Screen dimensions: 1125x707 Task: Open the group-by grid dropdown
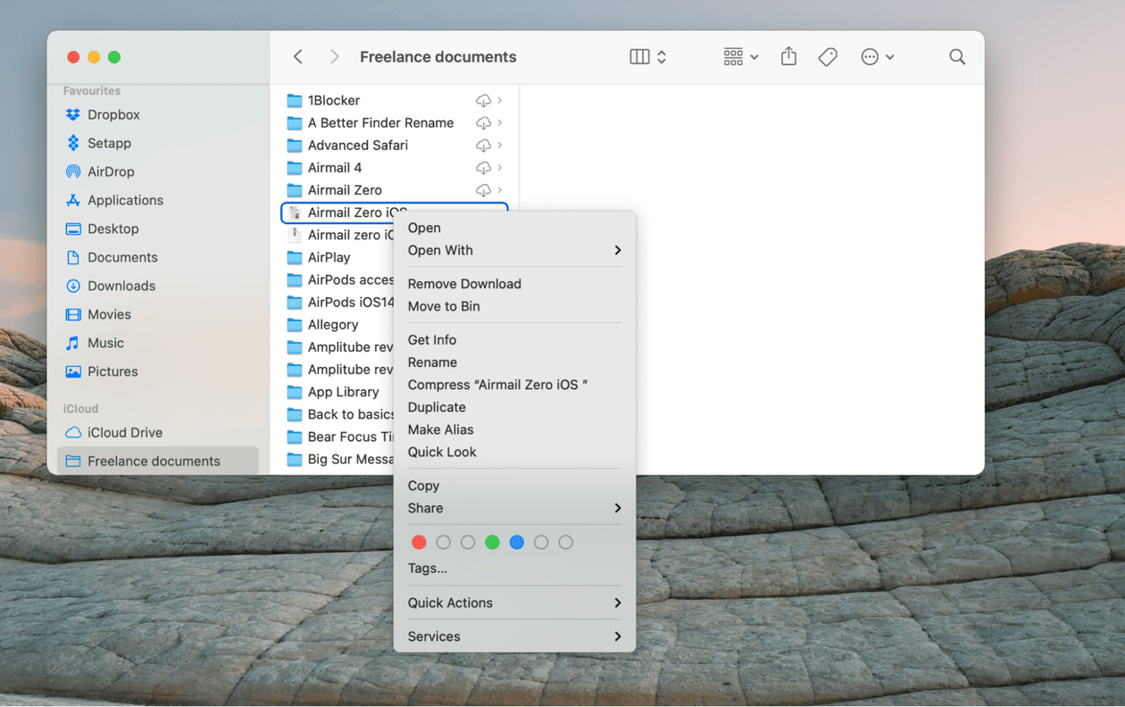click(x=741, y=56)
